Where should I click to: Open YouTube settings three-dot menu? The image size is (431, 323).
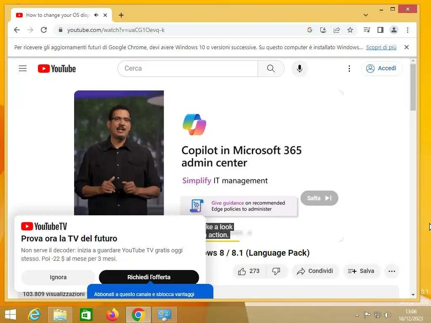point(349,69)
